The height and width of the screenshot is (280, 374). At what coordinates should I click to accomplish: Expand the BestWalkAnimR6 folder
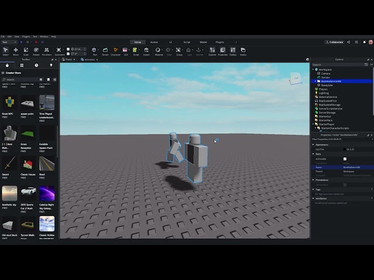316,81
